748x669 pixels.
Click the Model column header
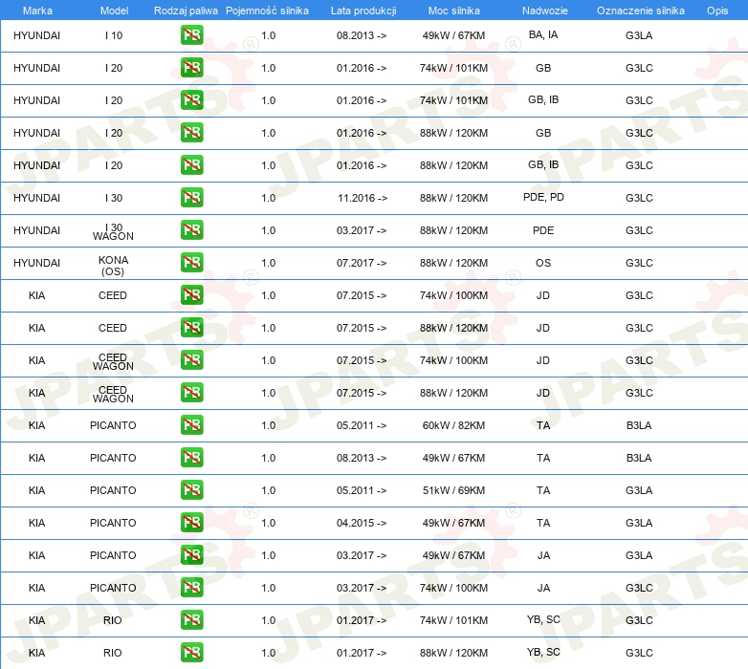click(114, 11)
